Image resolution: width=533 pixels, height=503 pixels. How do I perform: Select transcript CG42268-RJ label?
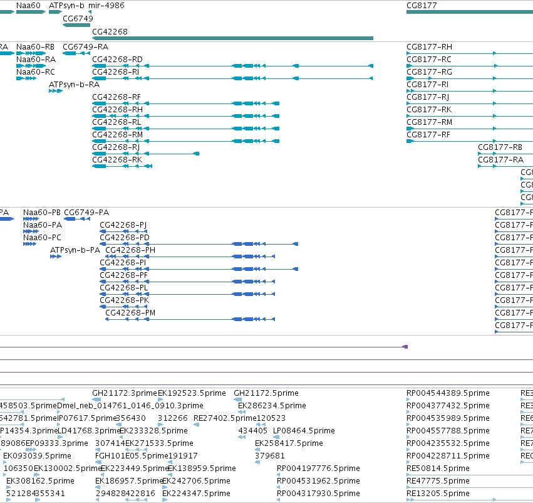pos(116,147)
